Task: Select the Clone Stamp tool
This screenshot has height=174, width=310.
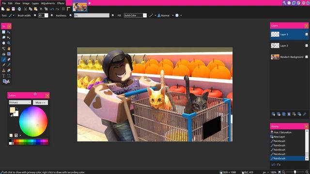Action: coord(3,71)
